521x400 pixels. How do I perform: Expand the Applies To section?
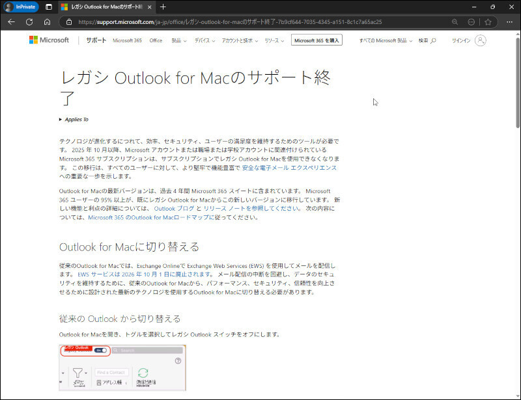click(74, 120)
